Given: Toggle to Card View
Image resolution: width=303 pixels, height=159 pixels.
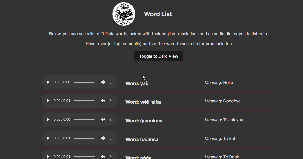Looking at the screenshot, I should pos(159,56).
